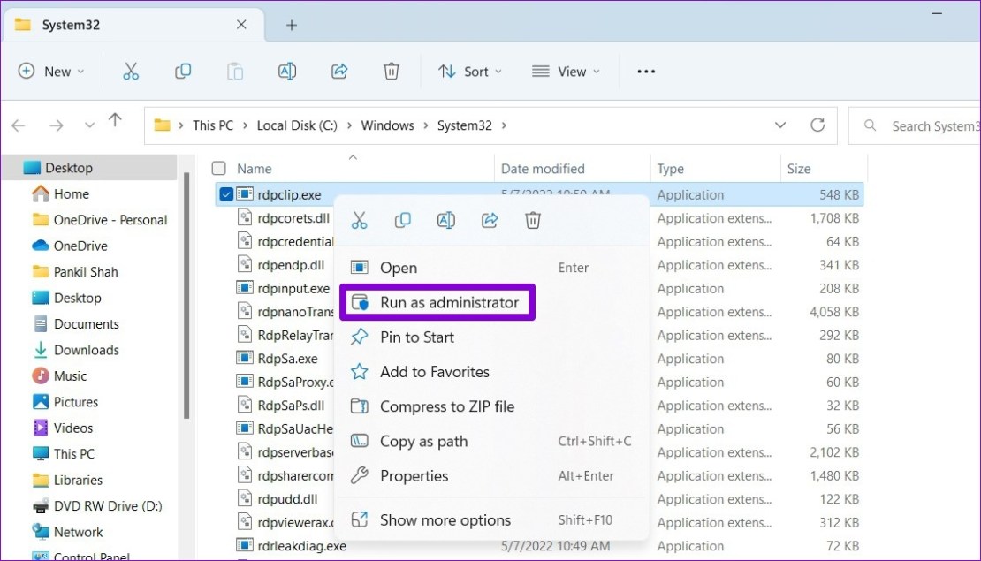Navigate to Local Disk (C:) in breadcrumb
The height and width of the screenshot is (561, 981).
pyautogui.click(x=297, y=125)
